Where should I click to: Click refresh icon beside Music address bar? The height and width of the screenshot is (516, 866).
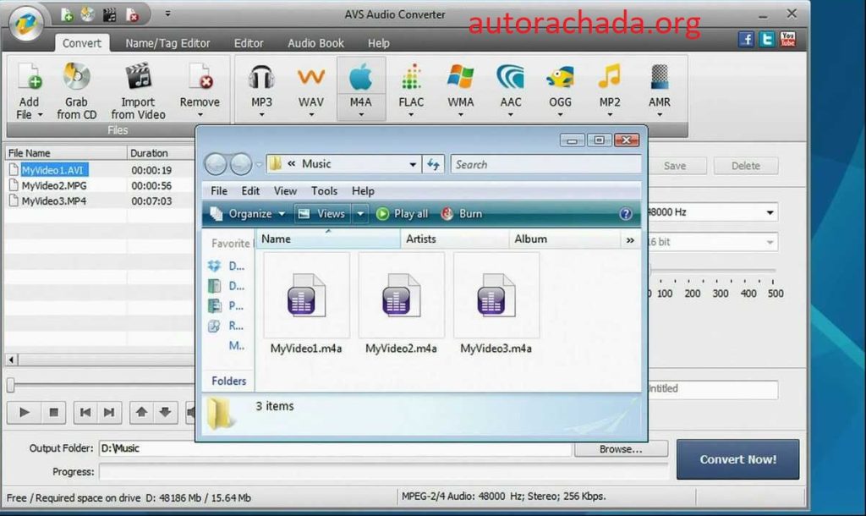434,164
